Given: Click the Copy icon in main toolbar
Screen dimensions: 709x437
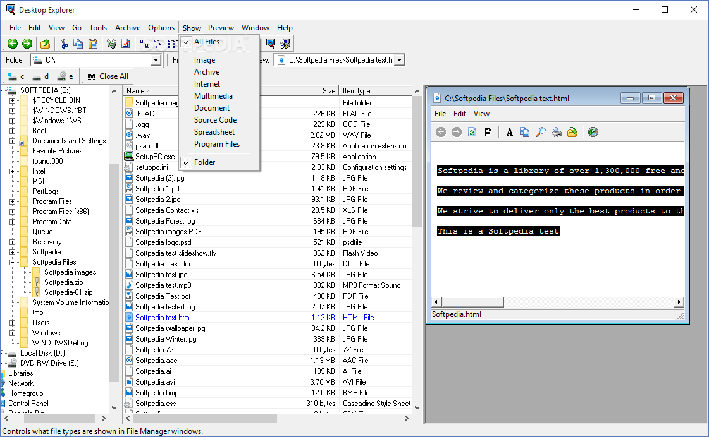Looking at the screenshot, I should point(78,44).
